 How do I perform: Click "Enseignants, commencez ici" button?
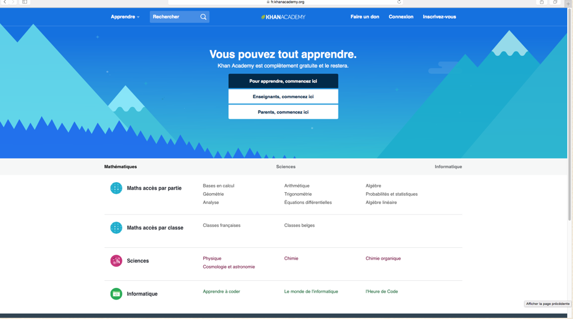283,96
